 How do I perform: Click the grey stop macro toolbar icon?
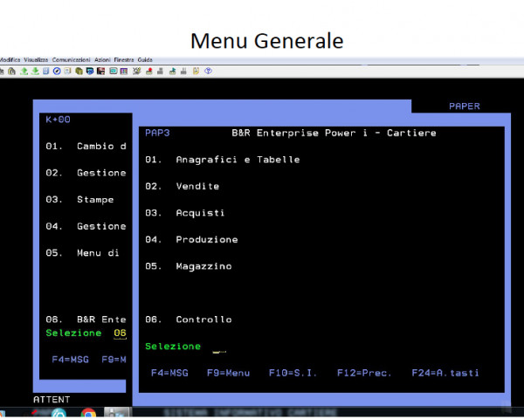click(161, 72)
